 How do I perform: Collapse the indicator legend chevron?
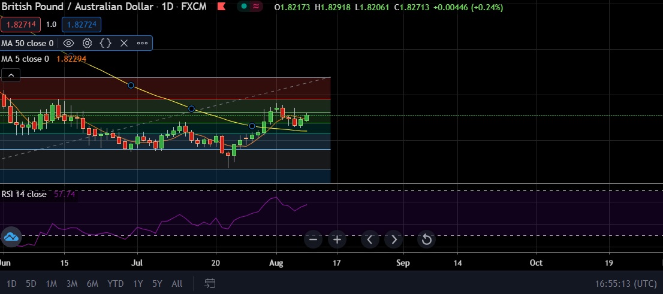[x=11, y=75]
